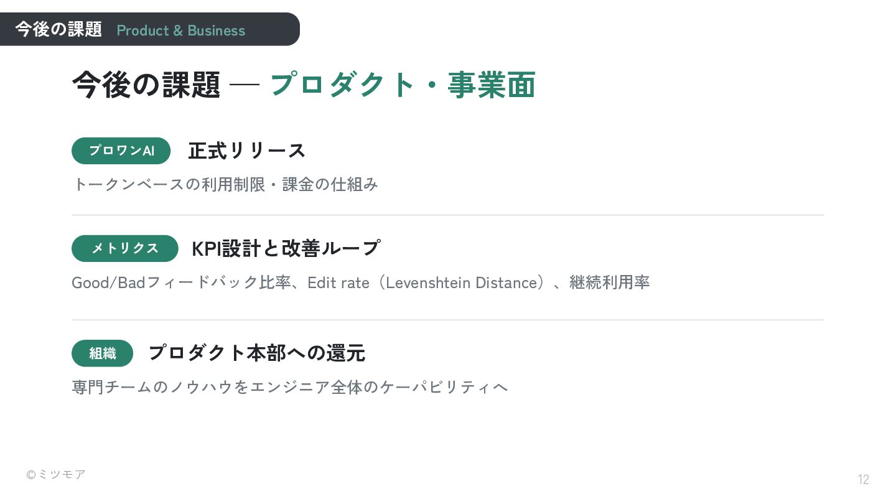The height and width of the screenshot is (504, 896).
Task: Click the main title 今後の課題
Action: pyautogui.click(x=146, y=85)
